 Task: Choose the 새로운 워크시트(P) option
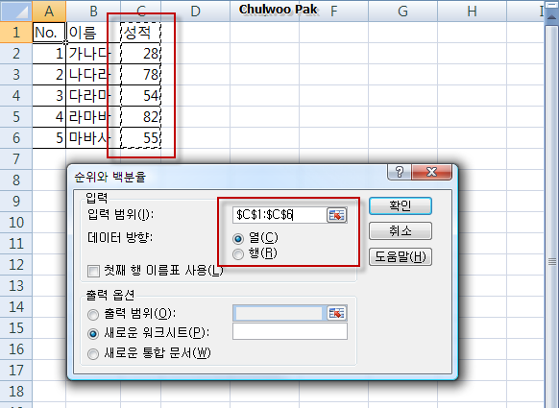[93, 334]
